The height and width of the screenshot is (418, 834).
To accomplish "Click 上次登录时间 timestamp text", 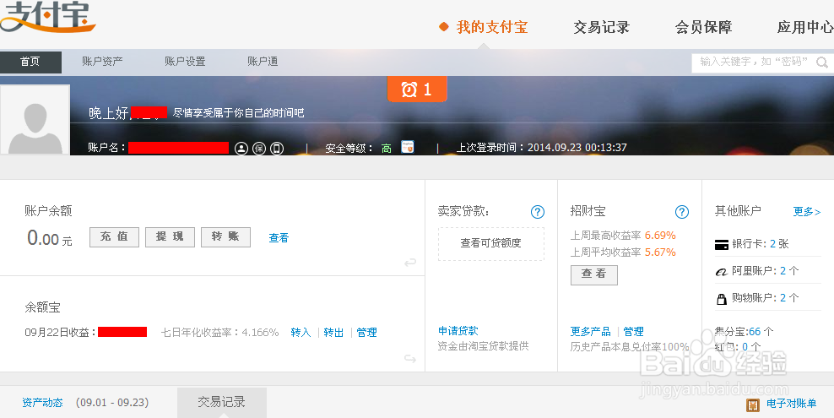I will [541, 147].
